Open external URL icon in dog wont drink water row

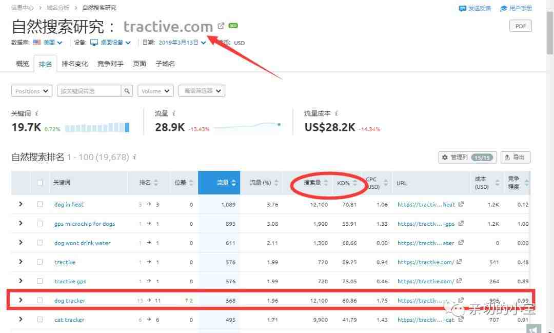click(x=461, y=243)
